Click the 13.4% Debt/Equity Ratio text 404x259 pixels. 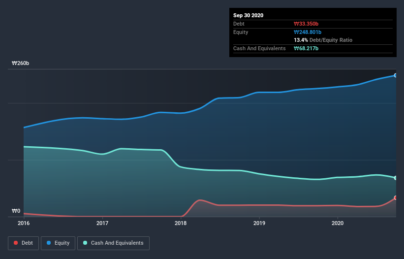tap(323, 40)
